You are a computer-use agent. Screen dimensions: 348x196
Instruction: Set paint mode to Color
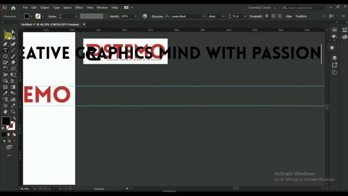4,134
